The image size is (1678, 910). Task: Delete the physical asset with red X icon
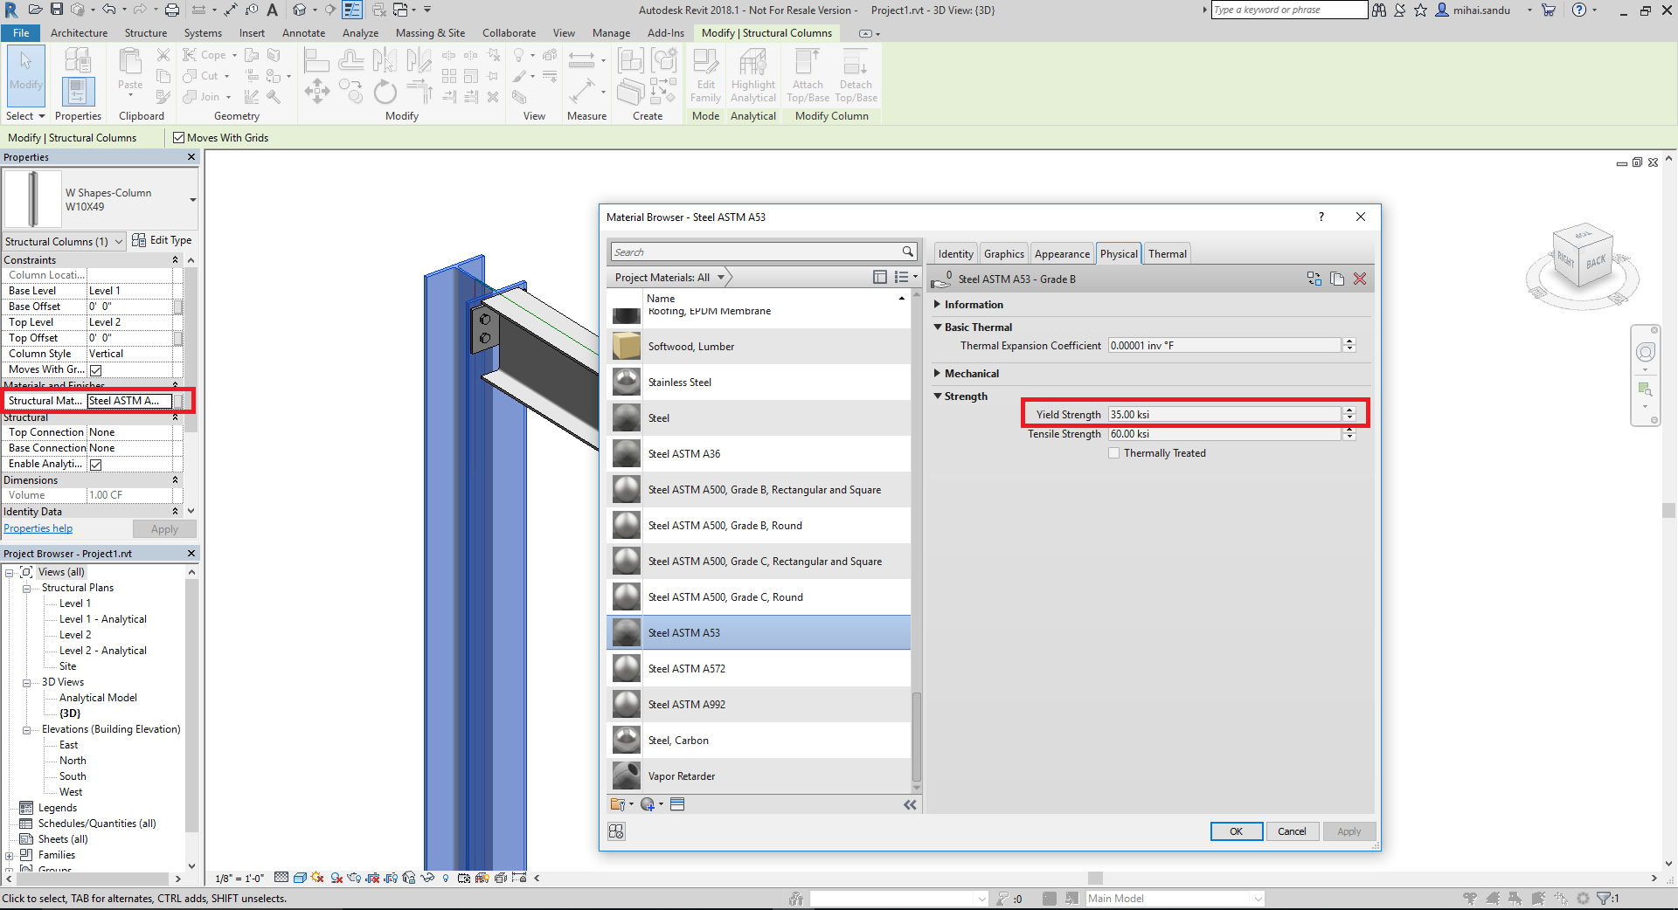tap(1361, 279)
